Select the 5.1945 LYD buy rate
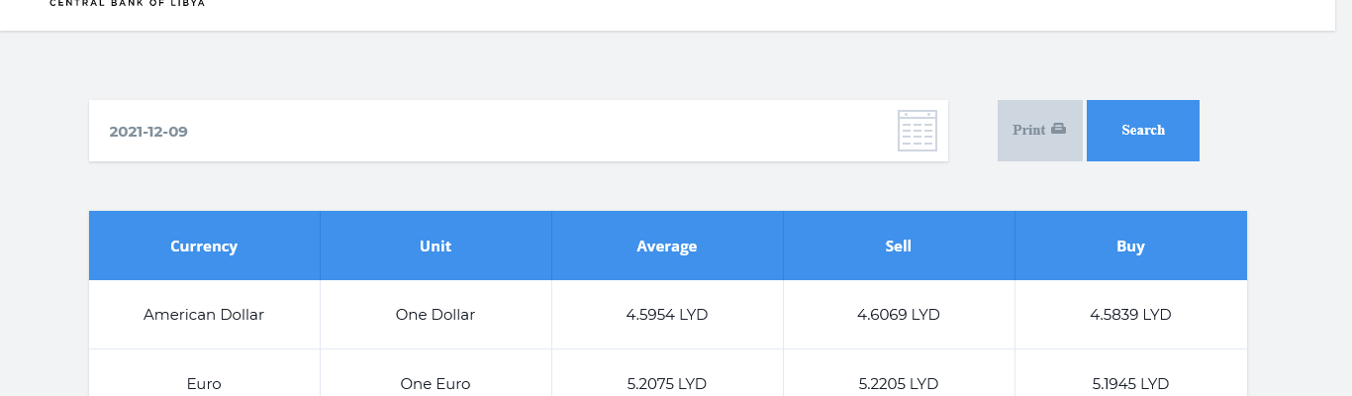1352x396 pixels. (1130, 383)
